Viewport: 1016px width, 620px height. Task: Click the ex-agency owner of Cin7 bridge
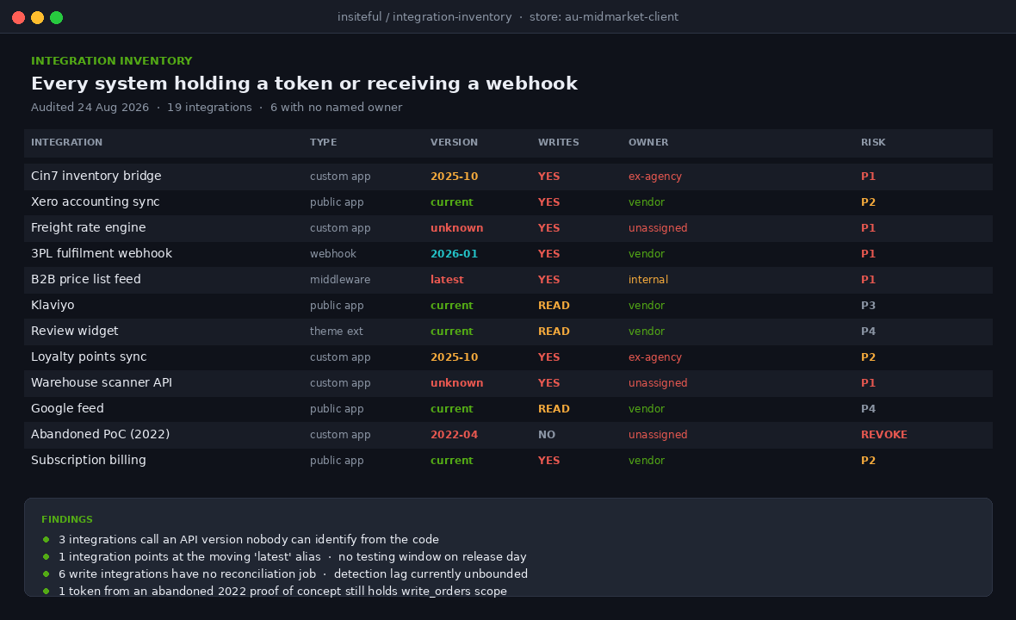(x=655, y=177)
